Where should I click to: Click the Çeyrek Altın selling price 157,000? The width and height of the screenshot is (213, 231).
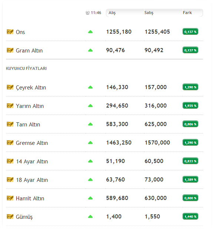pyautogui.click(x=156, y=87)
